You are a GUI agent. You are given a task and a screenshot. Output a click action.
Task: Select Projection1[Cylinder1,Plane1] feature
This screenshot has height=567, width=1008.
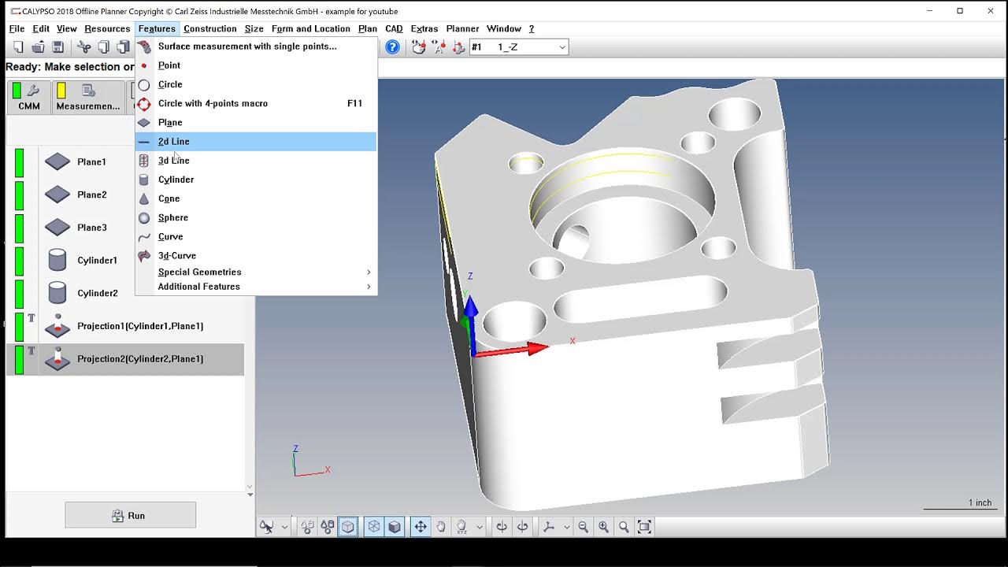(x=125, y=326)
